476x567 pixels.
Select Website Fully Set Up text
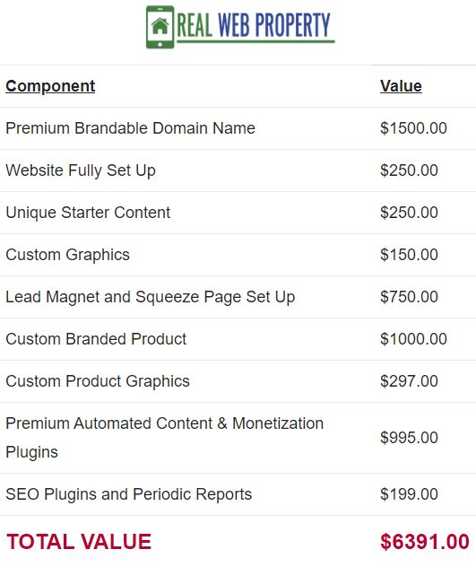click(81, 170)
